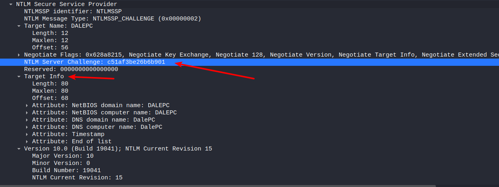Expand the End of list attribute
The image size is (499, 187).
pyautogui.click(x=27, y=142)
